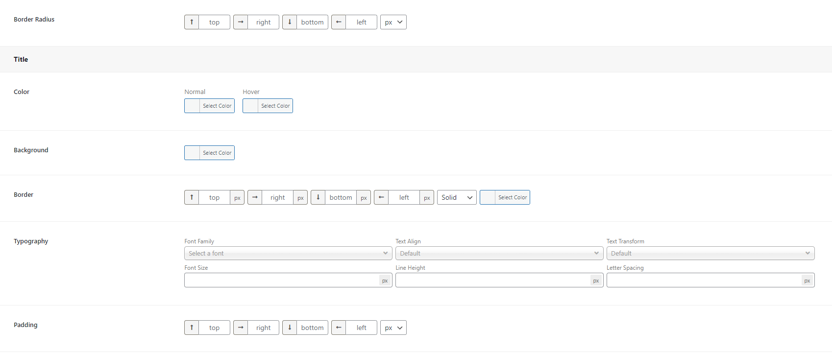Click the Background color swatch
The width and height of the screenshot is (832, 353).
pos(192,153)
